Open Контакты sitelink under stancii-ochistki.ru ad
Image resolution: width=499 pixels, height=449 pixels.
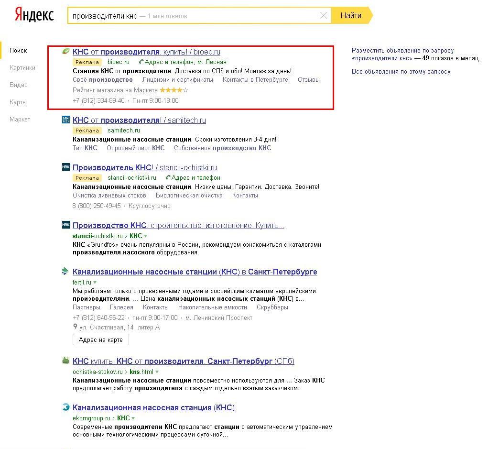pyautogui.click(x=245, y=195)
